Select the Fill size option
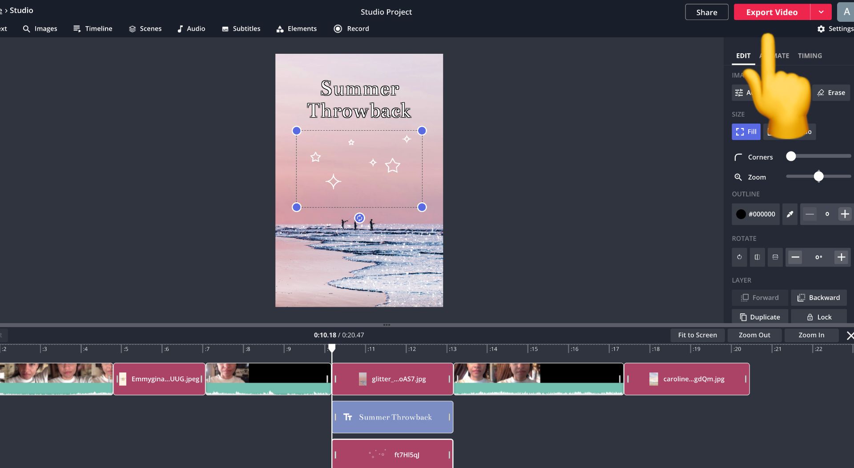Image resolution: width=854 pixels, height=468 pixels. 746,132
